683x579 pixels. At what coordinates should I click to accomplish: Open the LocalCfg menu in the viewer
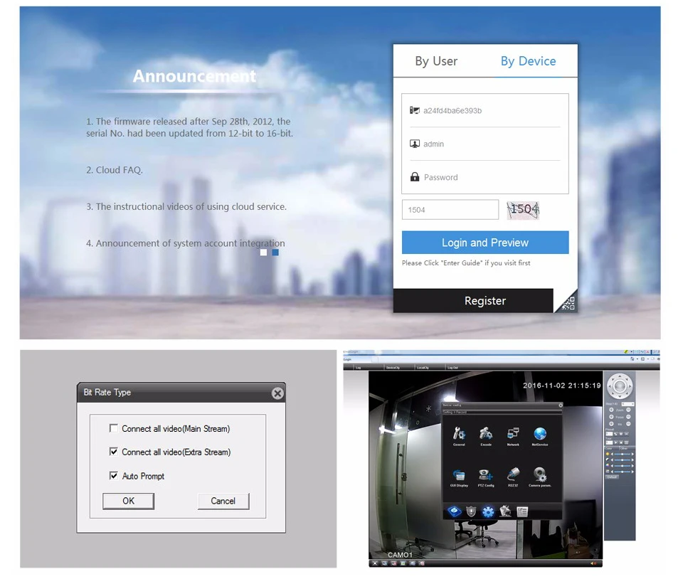click(423, 368)
